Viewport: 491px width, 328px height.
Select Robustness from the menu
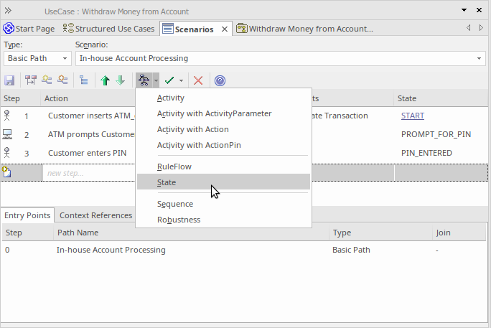pyautogui.click(x=179, y=220)
